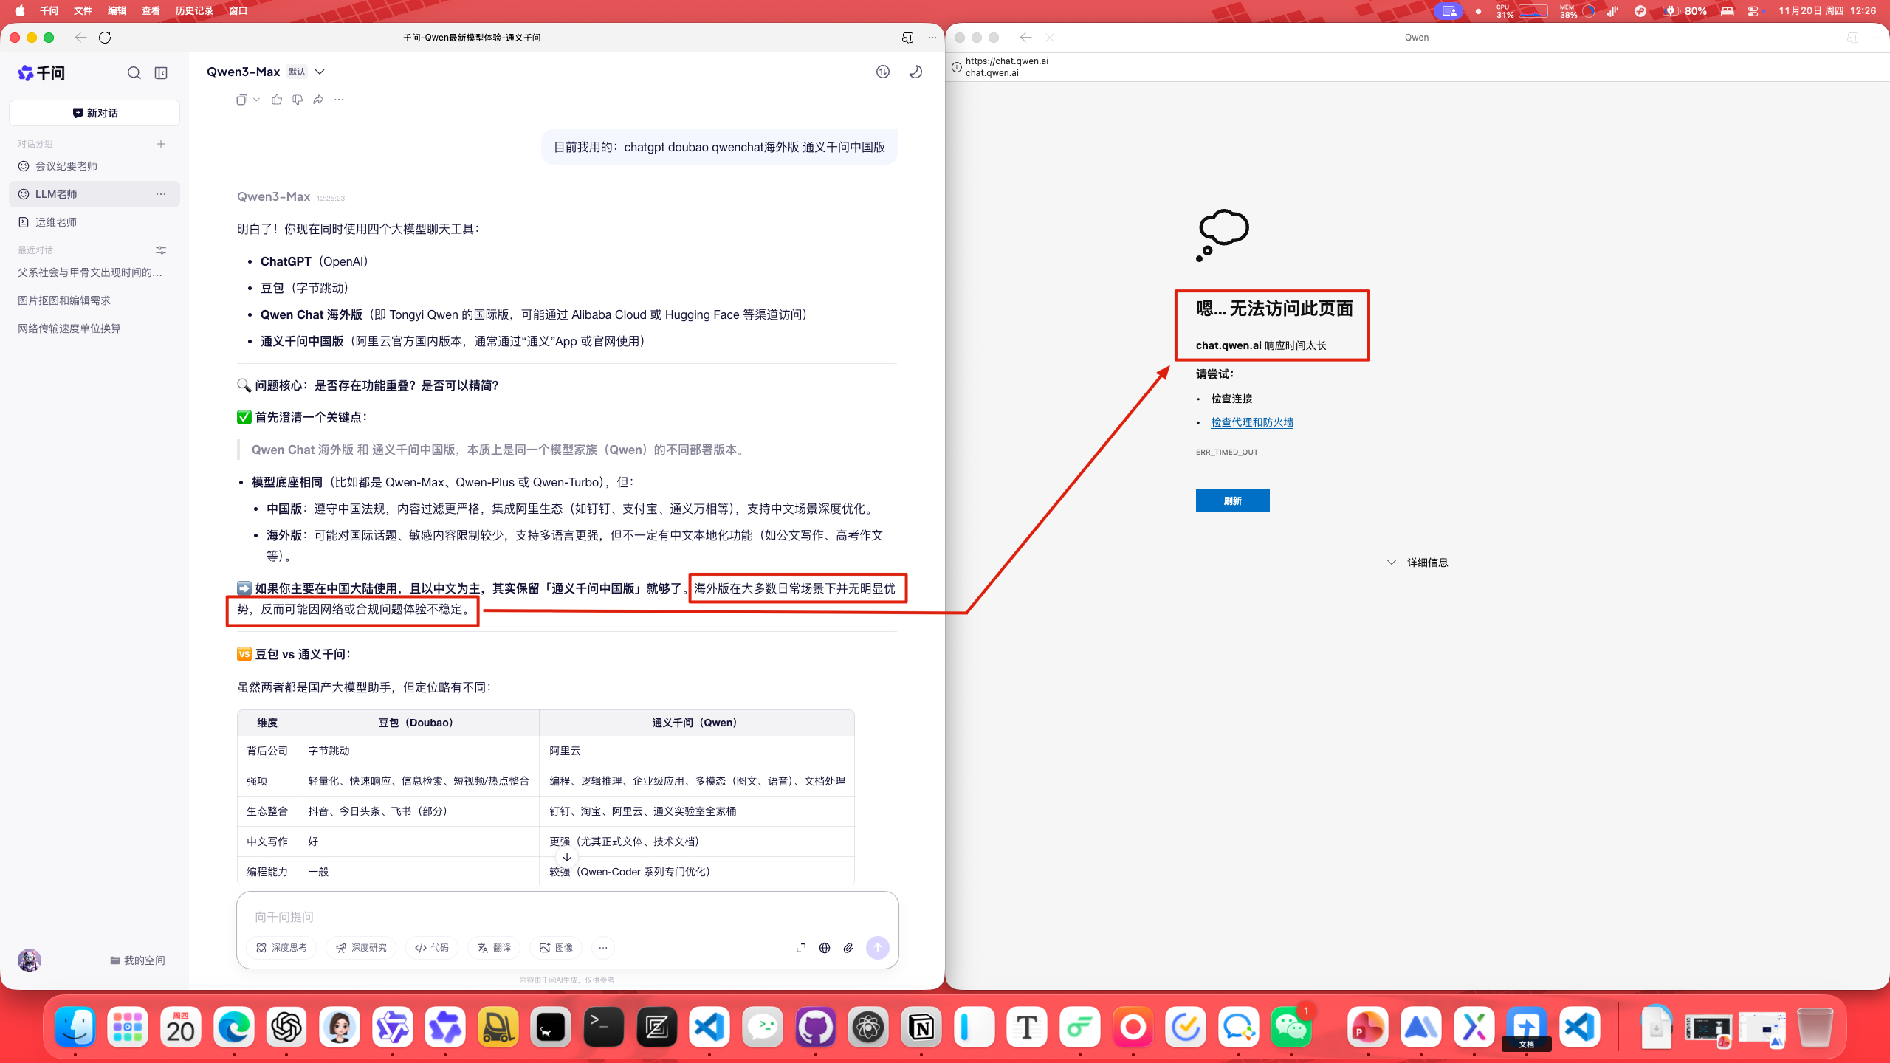Click the scroll-to-bottom arrow button
1890x1063 pixels.
click(x=566, y=857)
